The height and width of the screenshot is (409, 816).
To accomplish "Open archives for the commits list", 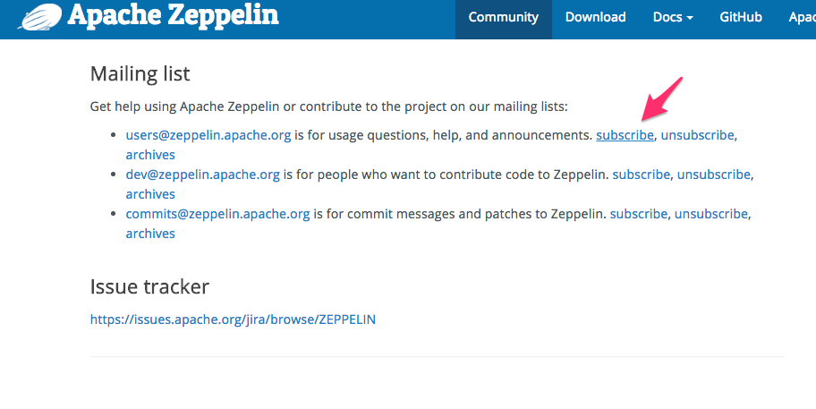I will pyautogui.click(x=150, y=234).
